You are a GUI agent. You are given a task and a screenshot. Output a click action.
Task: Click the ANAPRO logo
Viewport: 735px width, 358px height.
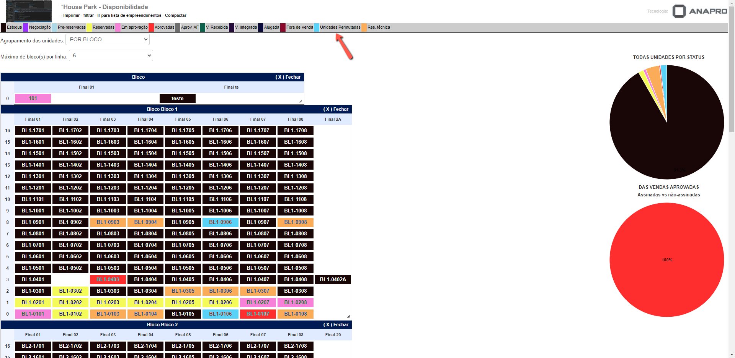pyautogui.click(x=699, y=11)
